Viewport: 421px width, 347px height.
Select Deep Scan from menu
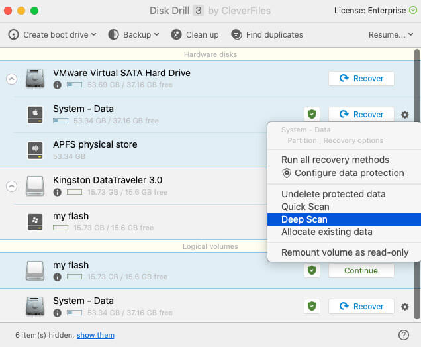click(344, 219)
